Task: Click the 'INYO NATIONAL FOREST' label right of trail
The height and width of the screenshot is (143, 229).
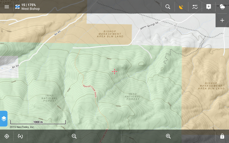Action: (x=133, y=96)
